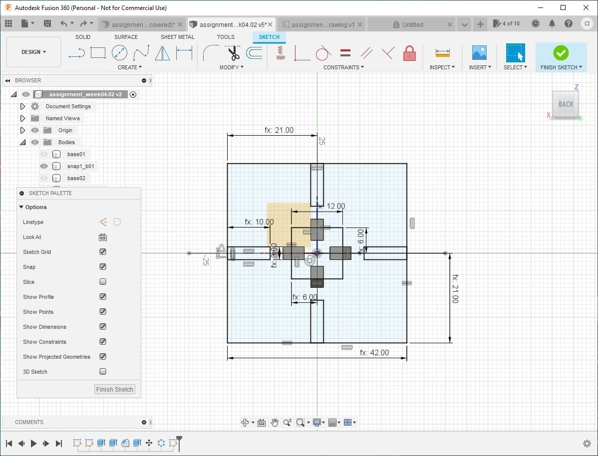The width and height of the screenshot is (598, 456).
Task: Switch to the SHEET METAL tab
Action: (x=178, y=37)
